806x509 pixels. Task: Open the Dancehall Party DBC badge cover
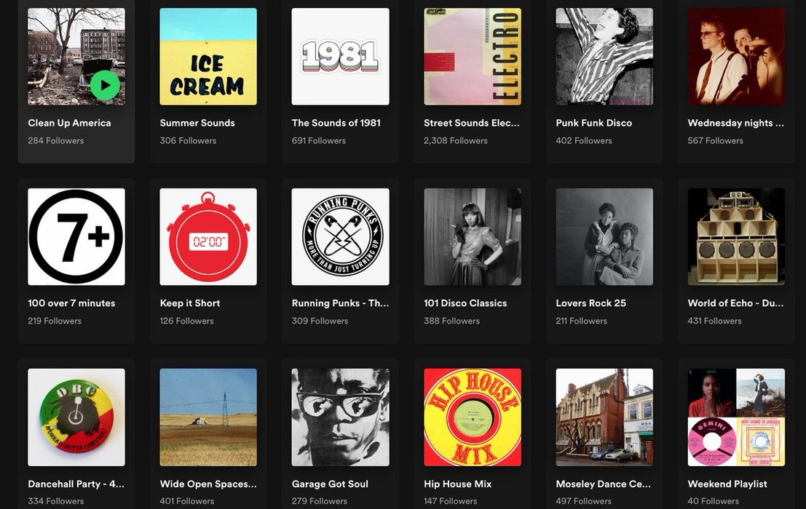tap(76, 417)
